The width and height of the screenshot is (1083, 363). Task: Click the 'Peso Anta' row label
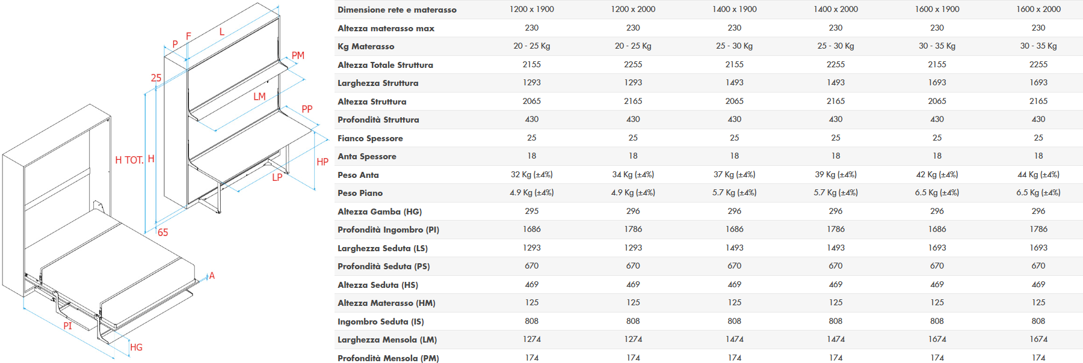coord(358,175)
